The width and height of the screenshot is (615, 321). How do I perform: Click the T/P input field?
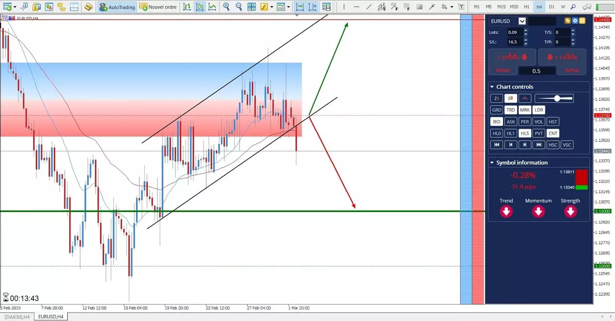point(562,42)
